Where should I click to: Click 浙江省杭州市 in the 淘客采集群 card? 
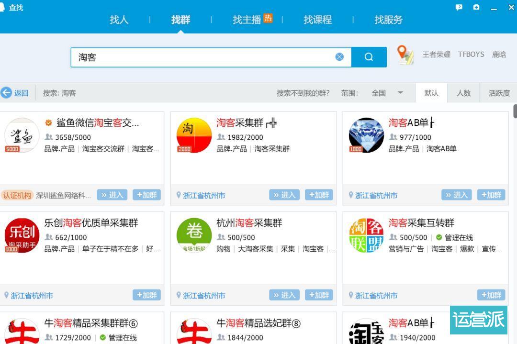[x=204, y=195]
